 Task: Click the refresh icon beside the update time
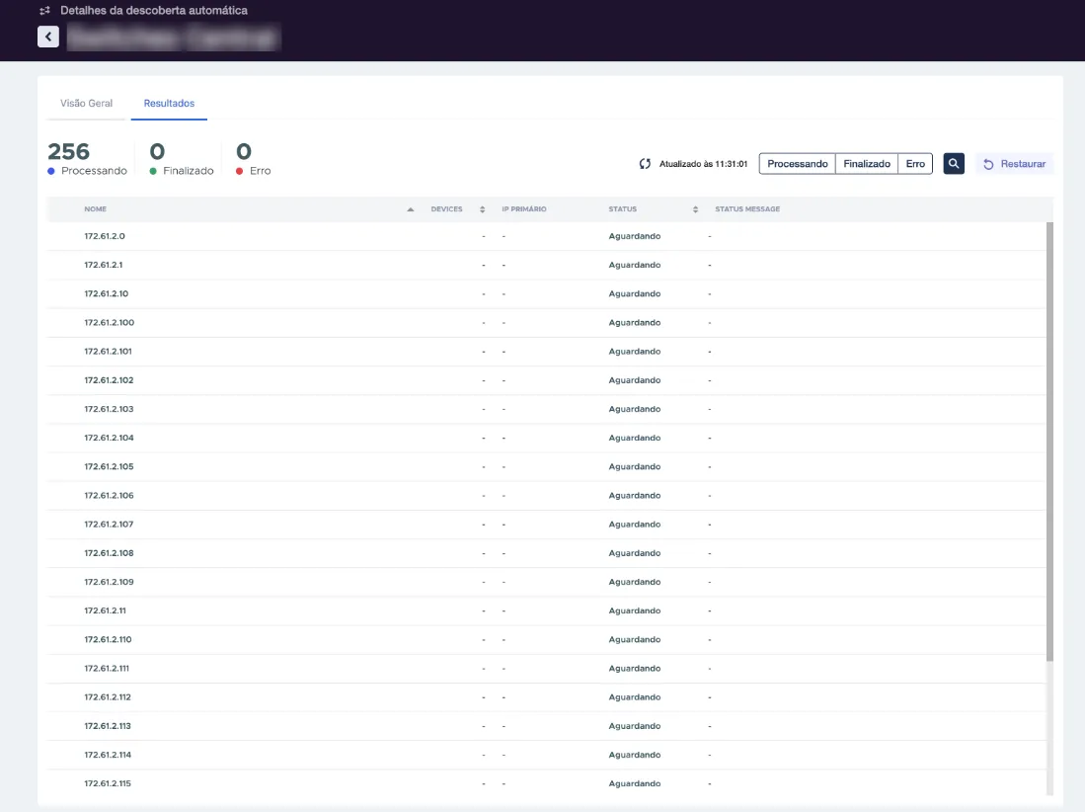click(x=645, y=164)
